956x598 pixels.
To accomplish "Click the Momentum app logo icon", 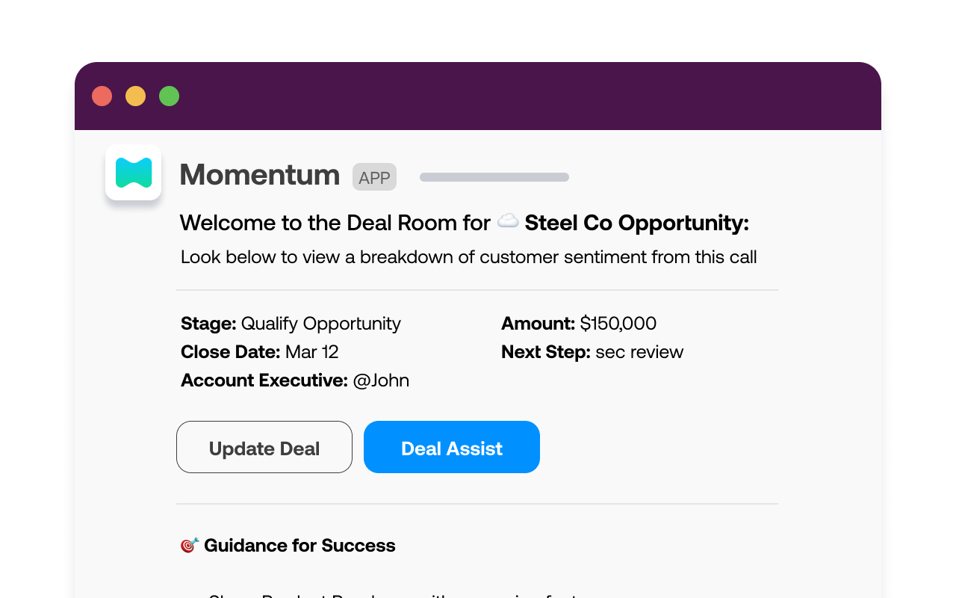I will (x=134, y=173).
